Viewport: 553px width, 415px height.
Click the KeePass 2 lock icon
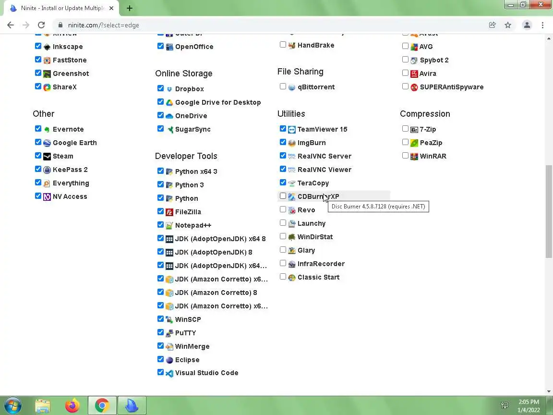pos(47,170)
